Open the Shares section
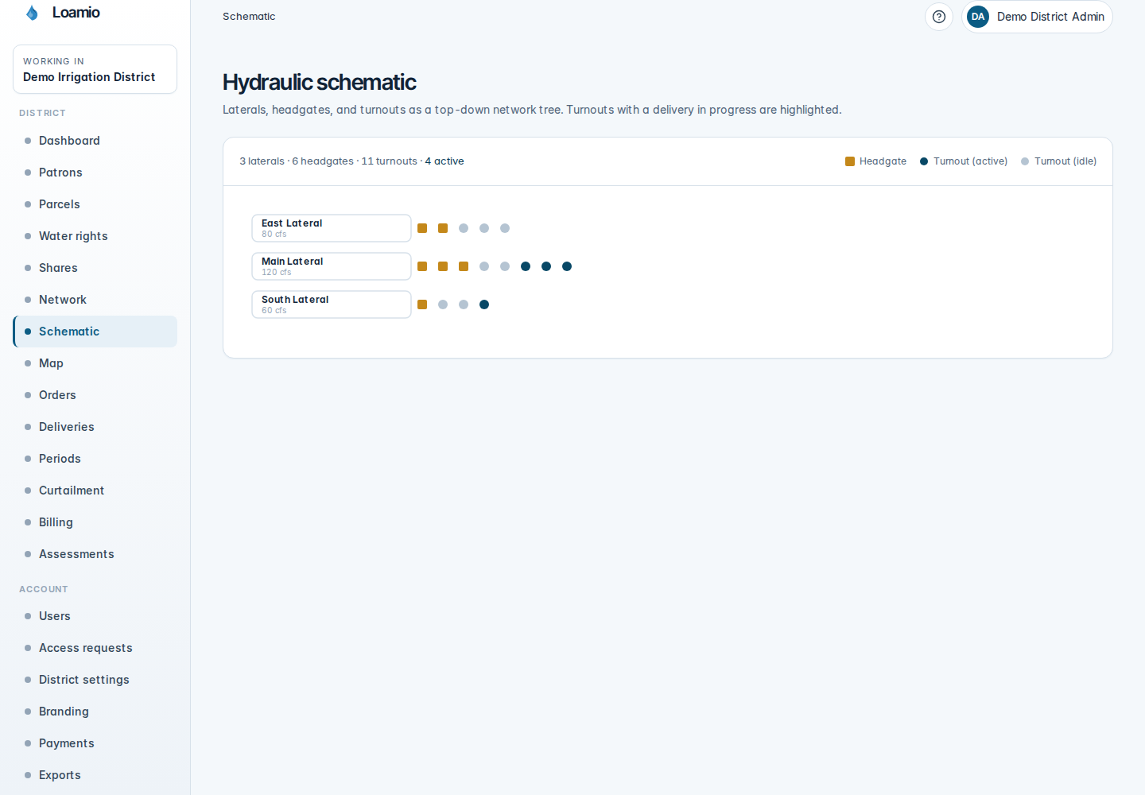The image size is (1145, 795). [x=95, y=268]
